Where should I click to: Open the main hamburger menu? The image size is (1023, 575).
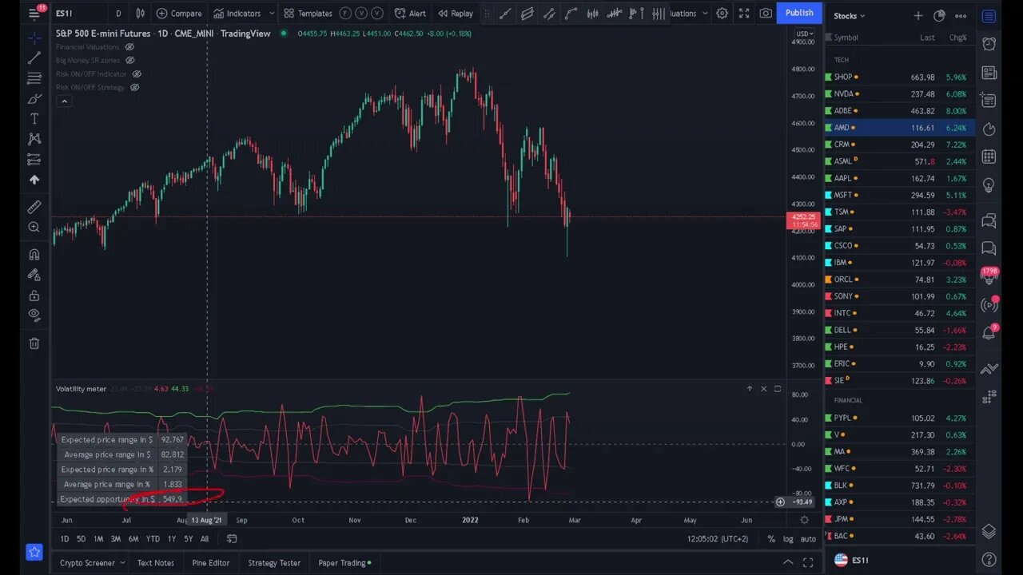pos(34,13)
